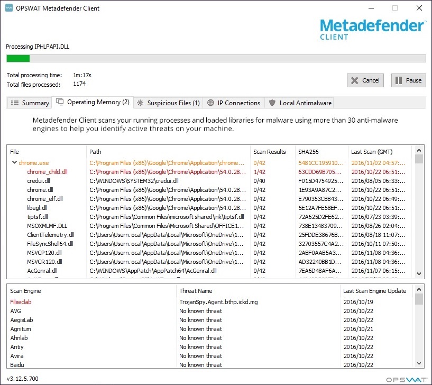Screen dimensions: 432x385
Task: Sort by the Path column header
Action: (168, 152)
